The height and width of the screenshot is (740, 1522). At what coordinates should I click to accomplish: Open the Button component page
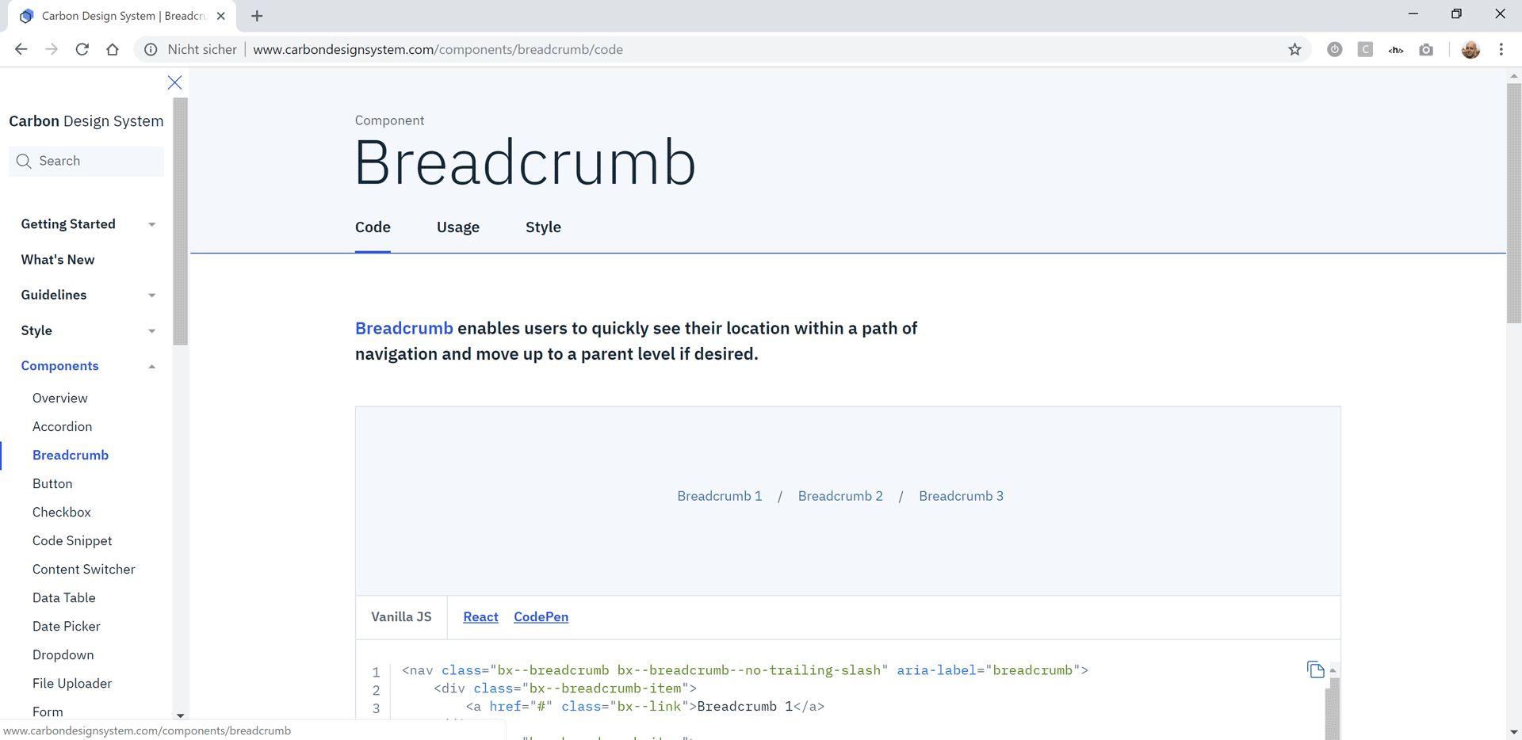pos(52,483)
